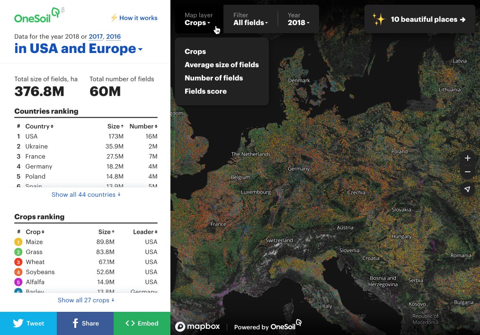Sort countries by Size column

coord(116,126)
